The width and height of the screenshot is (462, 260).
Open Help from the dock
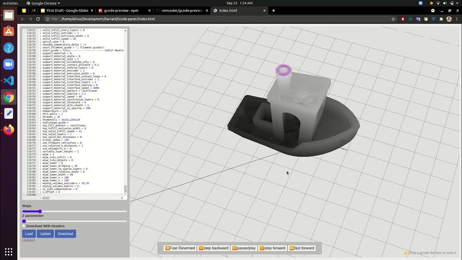click(x=9, y=48)
